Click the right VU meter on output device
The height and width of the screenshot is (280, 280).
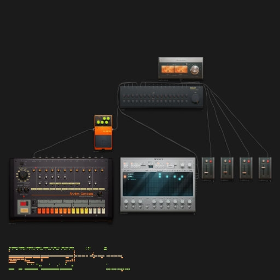pyautogui.click(x=181, y=69)
